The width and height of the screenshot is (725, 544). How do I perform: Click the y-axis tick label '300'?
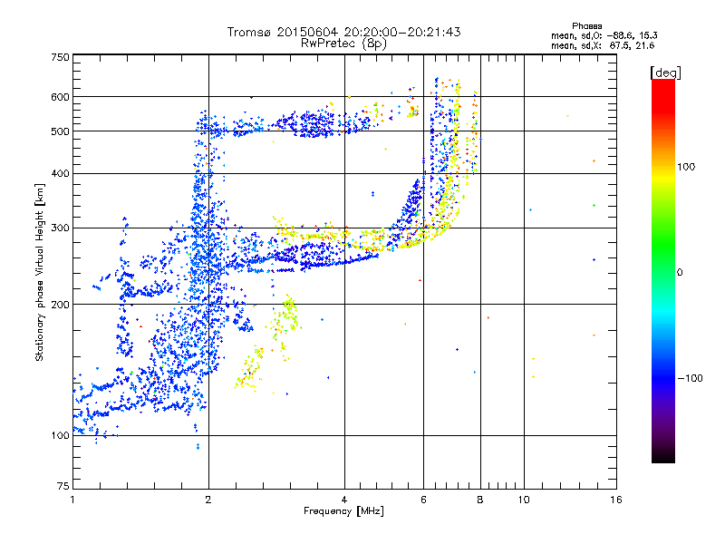click(60, 228)
